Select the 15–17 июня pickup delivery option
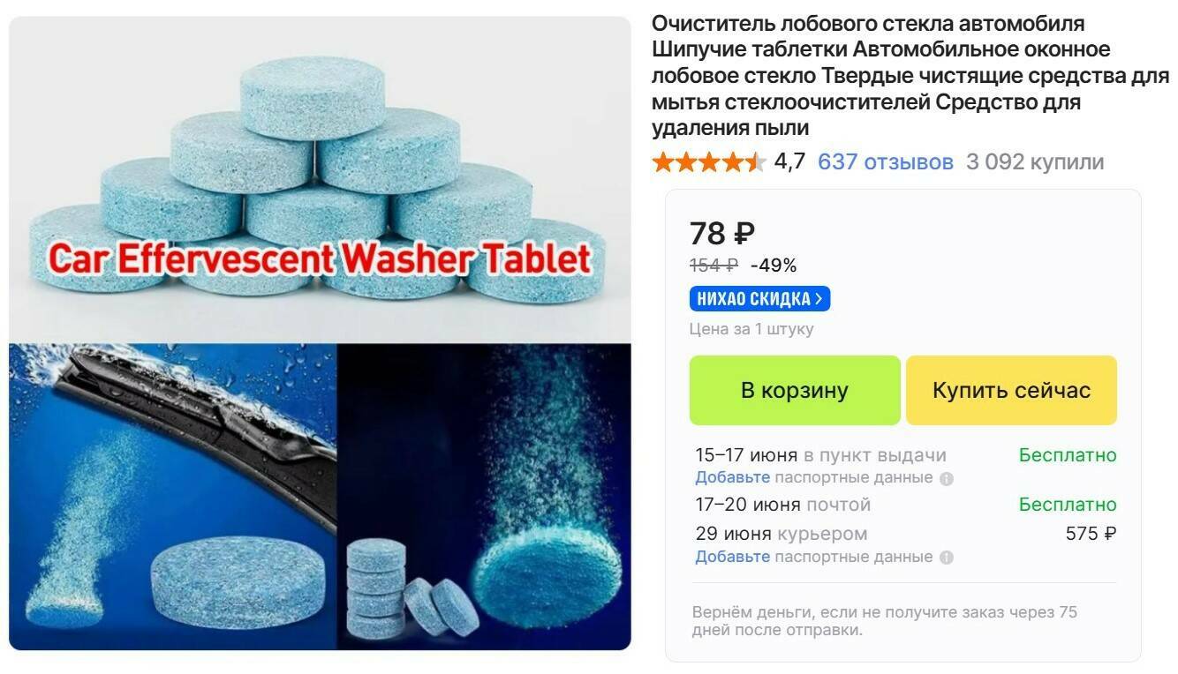The height and width of the screenshot is (674, 1178). tap(906, 455)
